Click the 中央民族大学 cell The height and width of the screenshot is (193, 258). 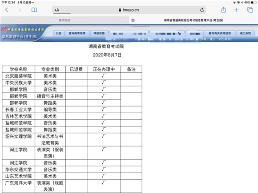coord(18,83)
